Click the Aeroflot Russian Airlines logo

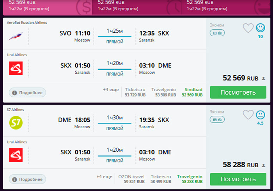pyautogui.click(x=16, y=36)
